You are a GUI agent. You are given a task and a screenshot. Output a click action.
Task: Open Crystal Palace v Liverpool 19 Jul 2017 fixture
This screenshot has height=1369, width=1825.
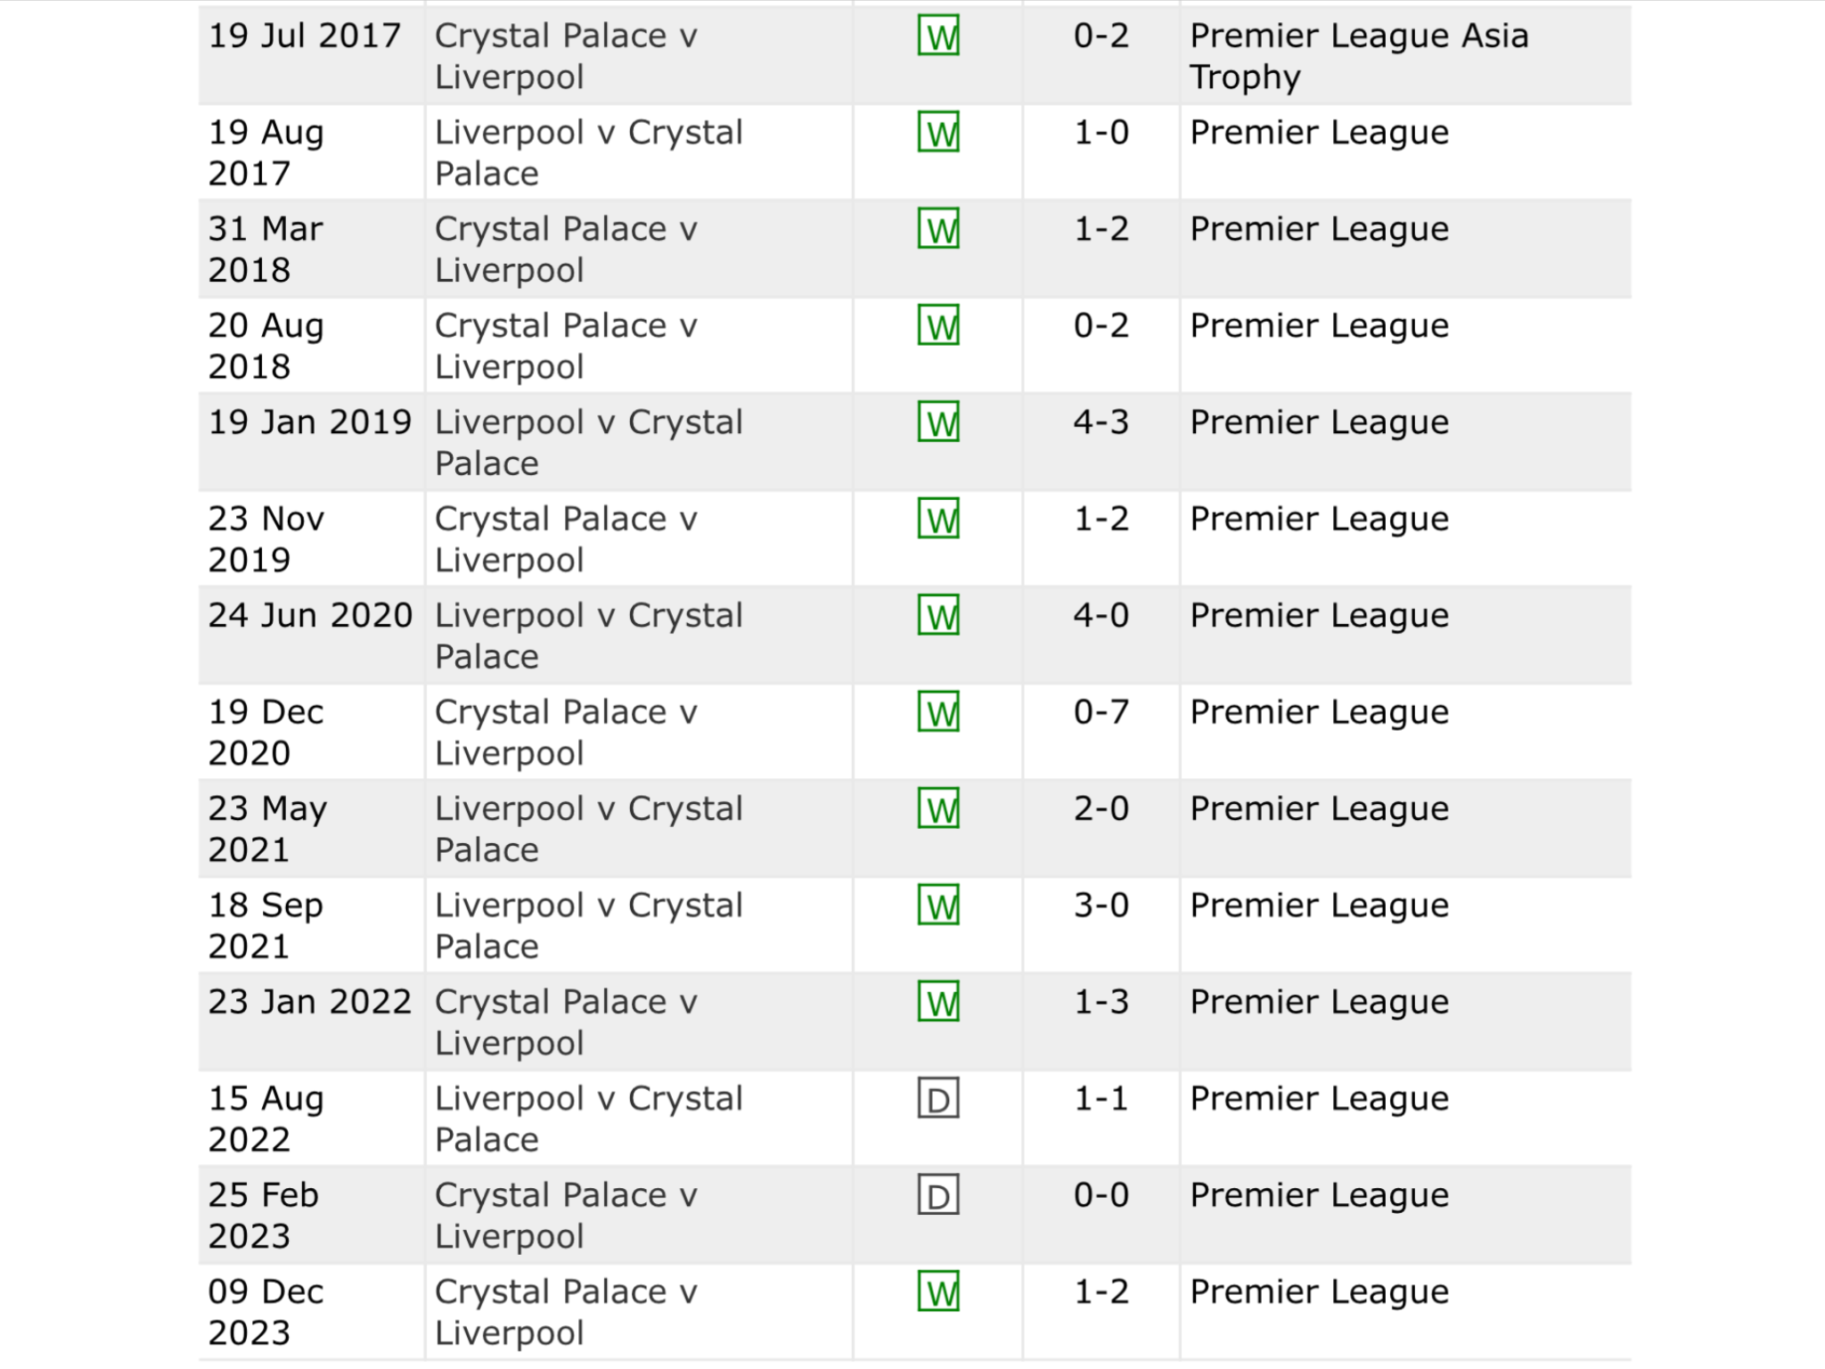click(566, 56)
